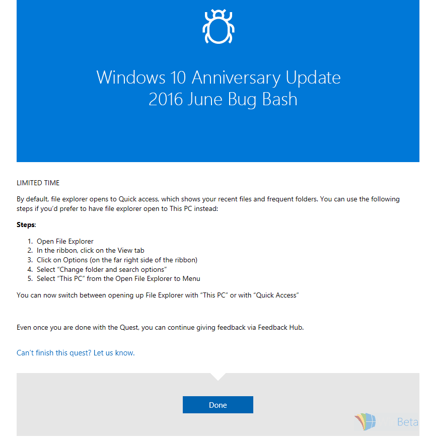Select the "Windows 10 Anniversary Update" heading
Image resolution: width=428 pixels, height=441 pixels.
coord(219,77)
